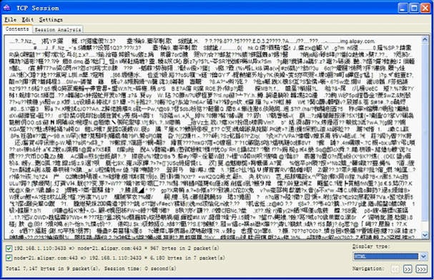
Task: Click the vertical scrollbar track of content pane
Action: 425,137
